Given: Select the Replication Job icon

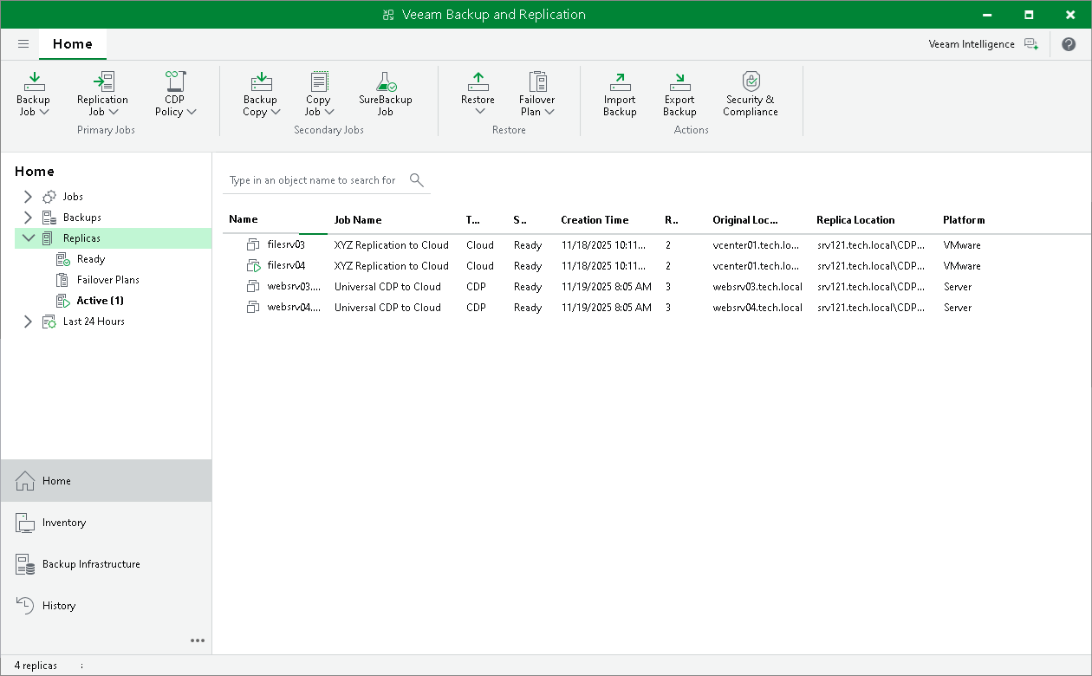Looking at the screenshot, I should click(102, 93).
